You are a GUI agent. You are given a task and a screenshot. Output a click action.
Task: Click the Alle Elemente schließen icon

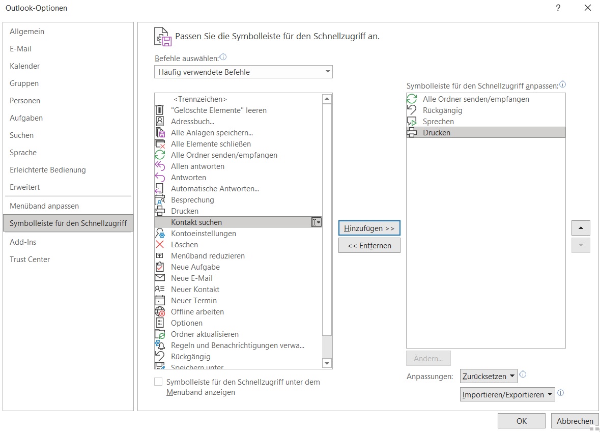coord(160,144)
